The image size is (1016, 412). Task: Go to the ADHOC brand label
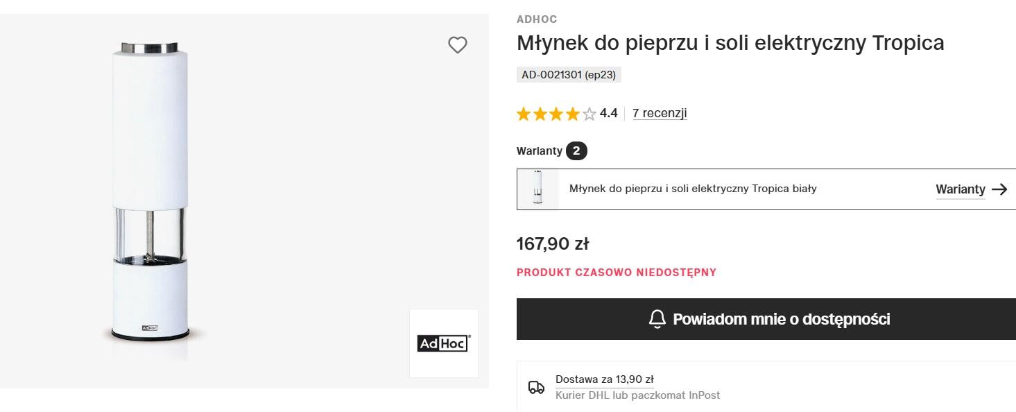tap(537, 19)
